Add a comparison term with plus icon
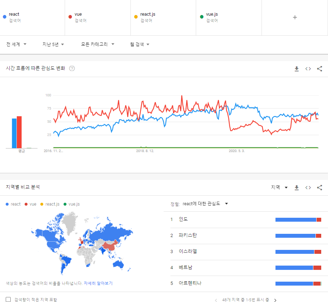 [x=295, y=17]
